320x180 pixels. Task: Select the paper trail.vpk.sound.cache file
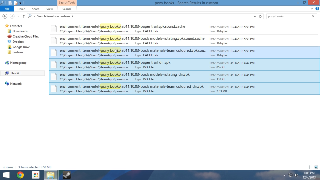click(184, 29)
